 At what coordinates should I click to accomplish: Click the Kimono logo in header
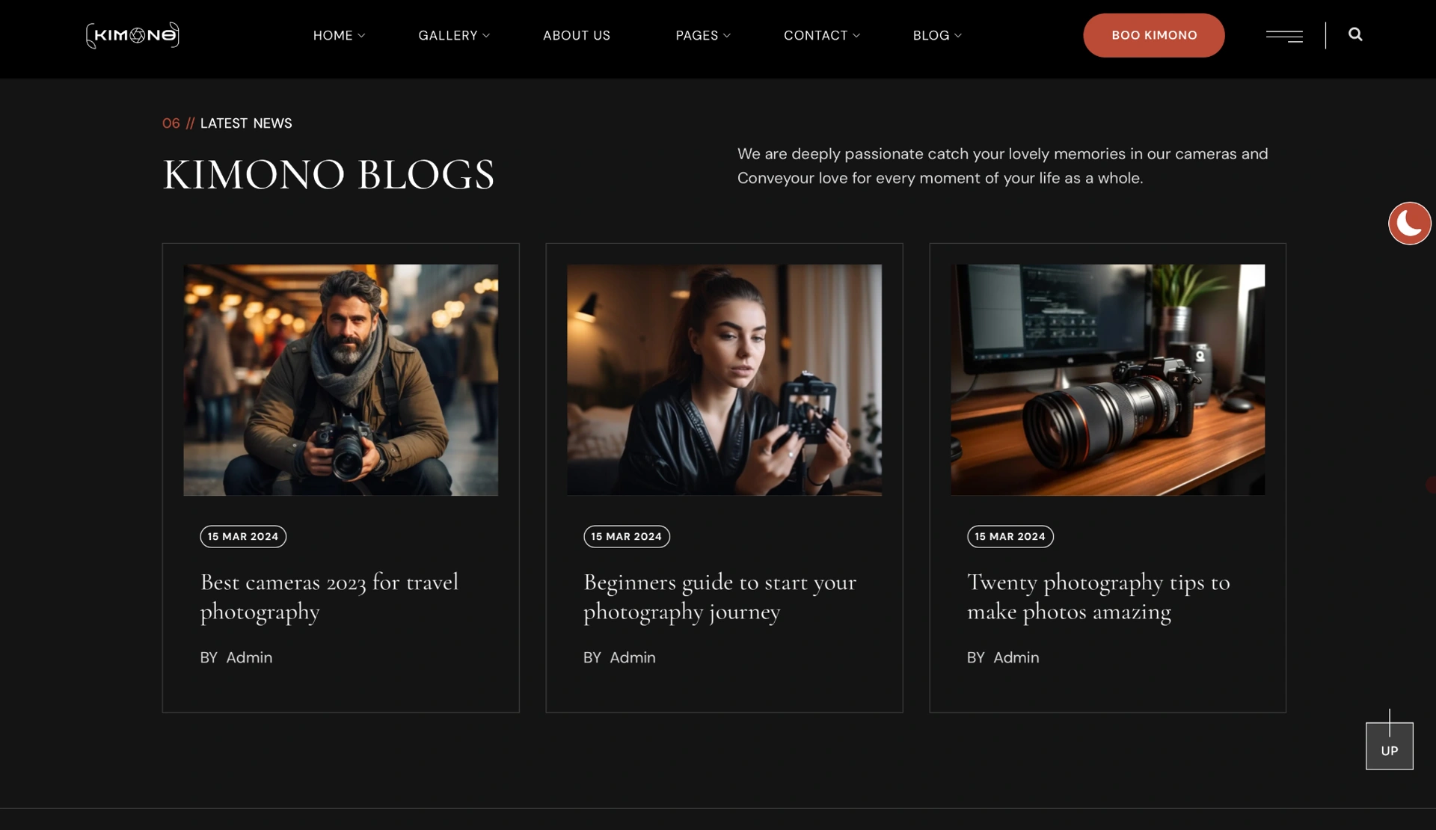pyautogui.click(x=132, y=35)
